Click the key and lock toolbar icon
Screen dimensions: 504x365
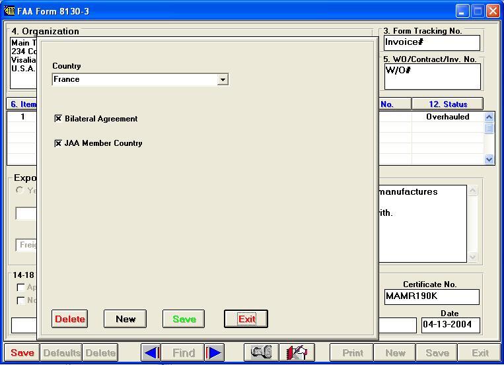tap(261, 352)
